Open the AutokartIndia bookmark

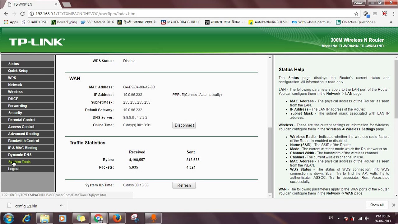pos(269,22)
